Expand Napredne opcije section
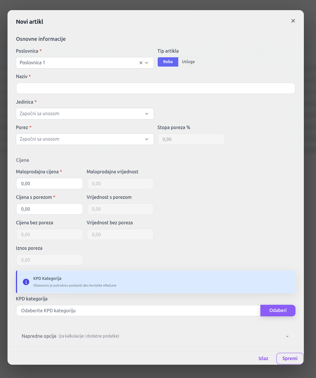Viewport: 316px width, 378px height. [x=155, y=336]
